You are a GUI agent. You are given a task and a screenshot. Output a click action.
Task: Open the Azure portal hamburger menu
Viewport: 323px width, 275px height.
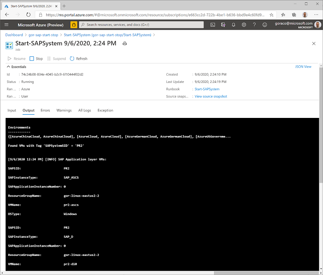[7, 25]
